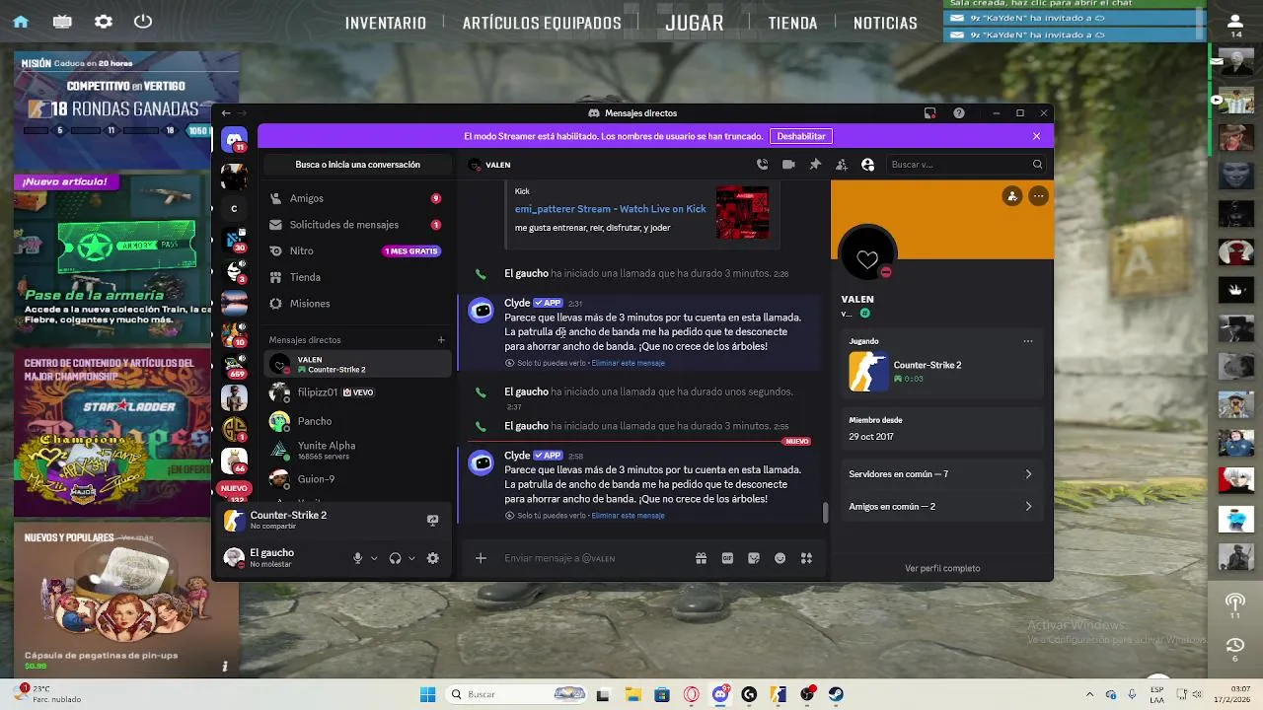The height and width of the screenshot is (710, 1263).
Task: Open Solicitudes de mensajes
Action: tap(355, 225)
